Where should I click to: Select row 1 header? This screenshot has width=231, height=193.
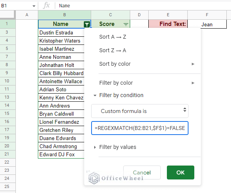pos(8,24)
